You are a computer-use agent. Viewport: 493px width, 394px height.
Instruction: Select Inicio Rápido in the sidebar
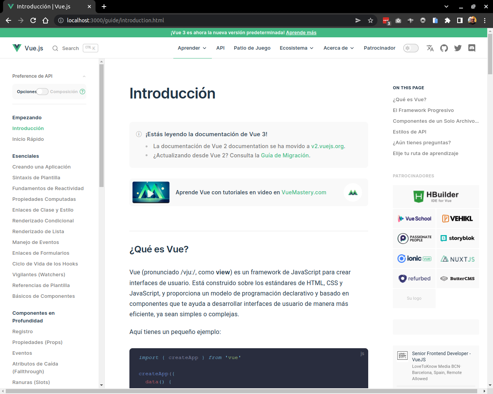[28, 139]
